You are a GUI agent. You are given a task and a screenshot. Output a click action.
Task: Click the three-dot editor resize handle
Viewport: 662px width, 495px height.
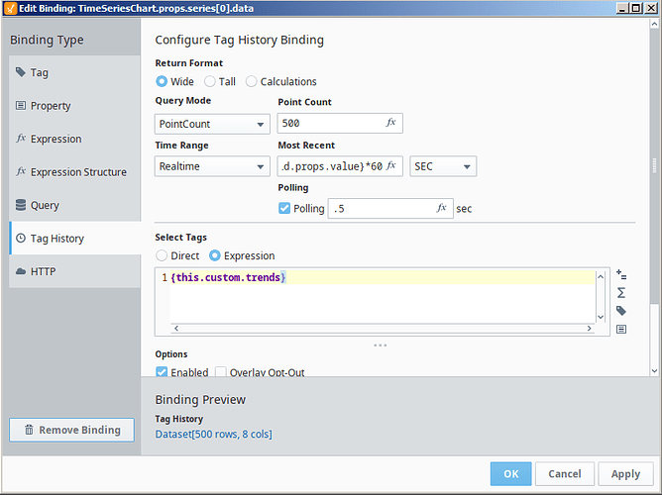click(x=380, y=345)
